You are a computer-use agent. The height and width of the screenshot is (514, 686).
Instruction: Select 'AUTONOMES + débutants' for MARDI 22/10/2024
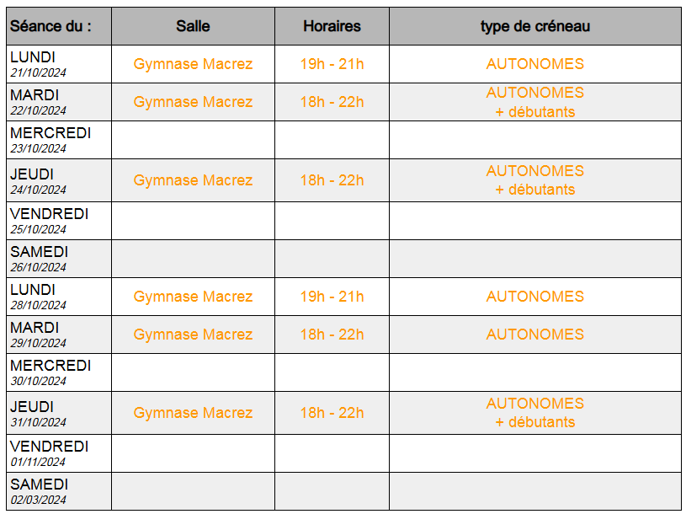(x=535, y=102)
